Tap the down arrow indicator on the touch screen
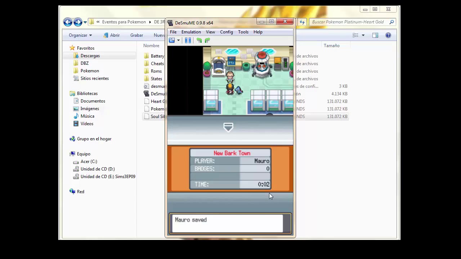 pos(228,127)
